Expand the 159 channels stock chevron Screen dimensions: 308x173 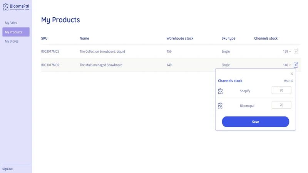[x=290, y=52]
